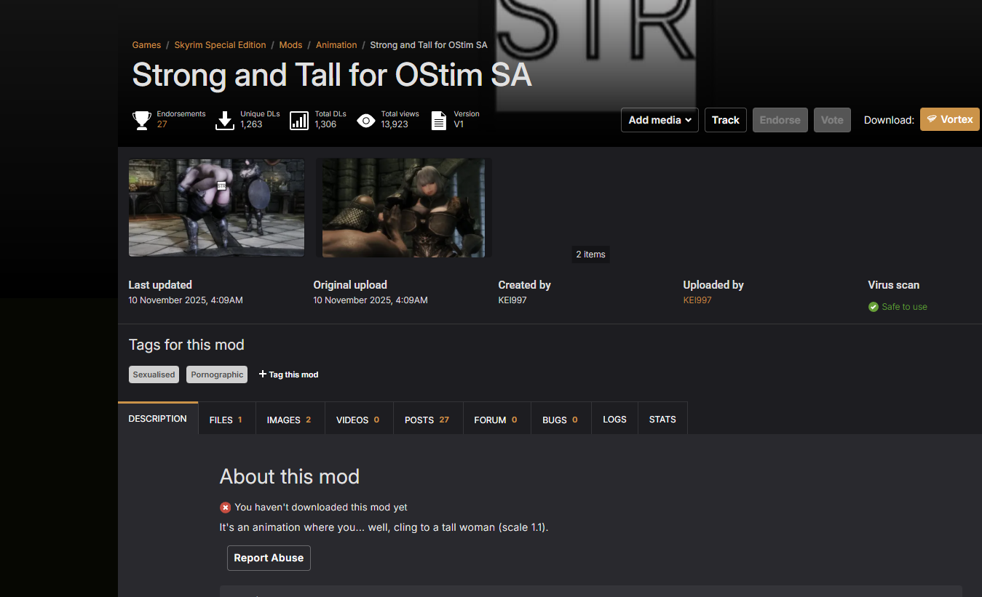Click the Version document icon

439,120
